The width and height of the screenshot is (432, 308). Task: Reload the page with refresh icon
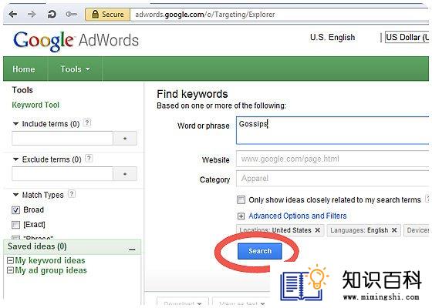point(52,15)
